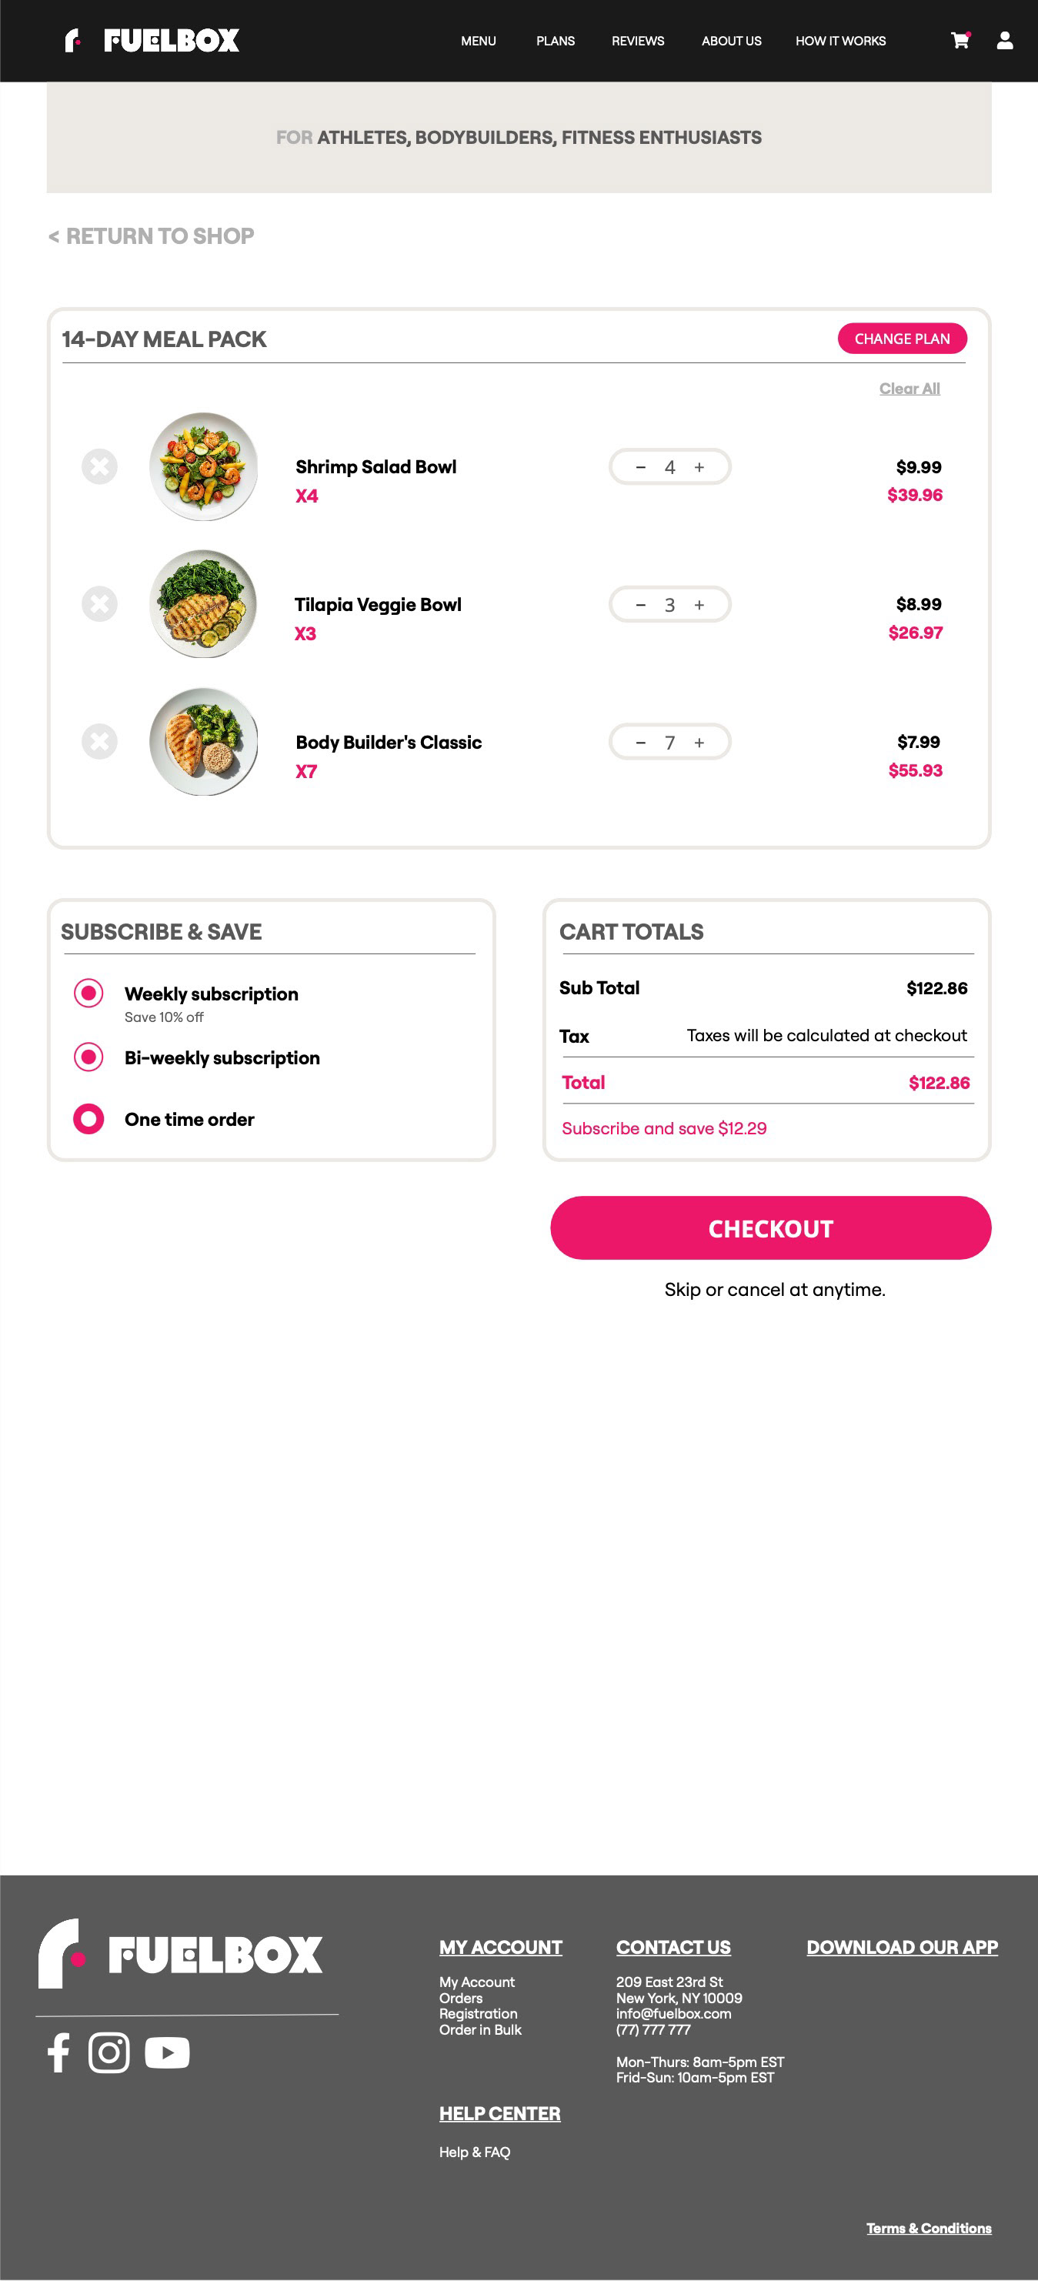This screenshot has height=2281, width=1038.
Task: Decrease Tilapia Veggie Bowl quantity
Action: 640,605
